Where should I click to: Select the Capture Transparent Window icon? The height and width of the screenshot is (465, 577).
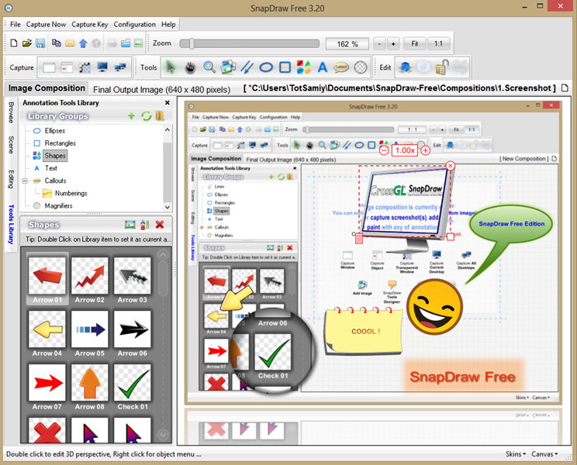click(x=85, y=67)
